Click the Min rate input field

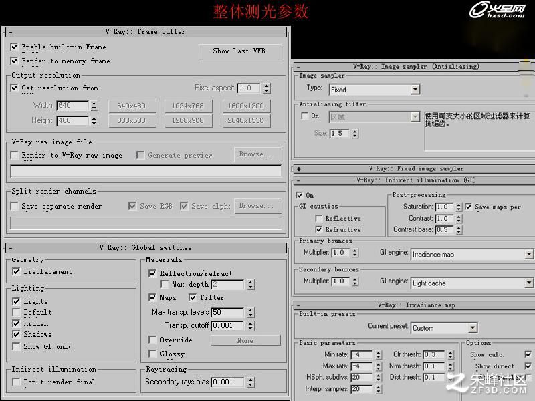(x=361, y=355)
